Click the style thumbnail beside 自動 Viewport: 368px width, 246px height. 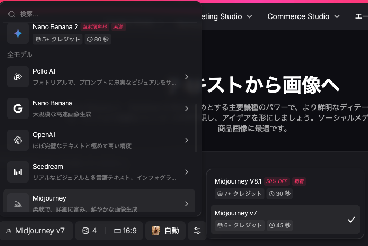click(156, 231)
